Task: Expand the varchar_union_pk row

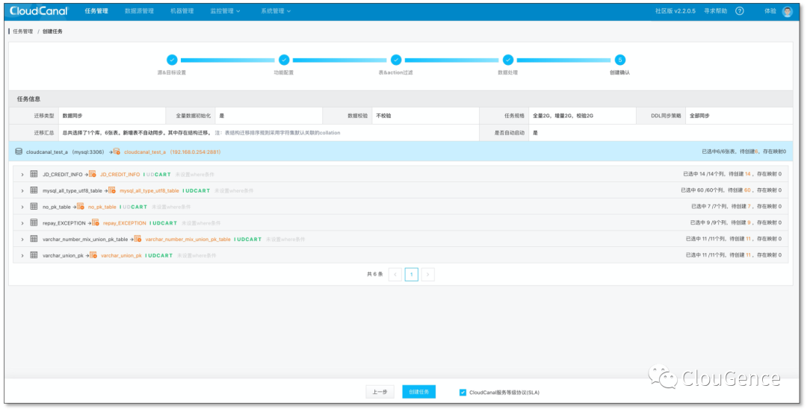Action: (x=22, y=256)
